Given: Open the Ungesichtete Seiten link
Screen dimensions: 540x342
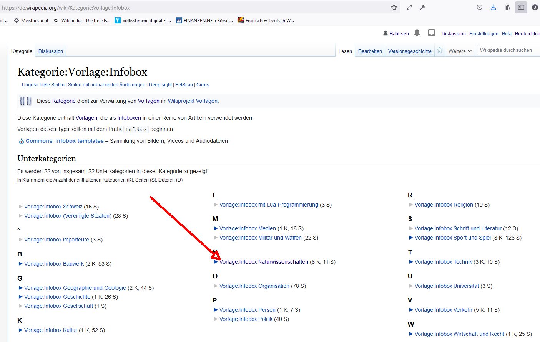Looking at the screenshot, I should coord(43,85).
